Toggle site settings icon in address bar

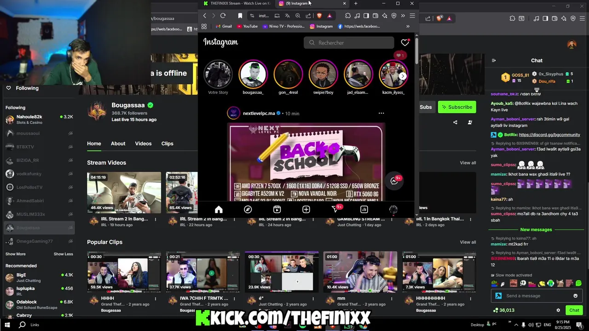(x=252, y=16)
